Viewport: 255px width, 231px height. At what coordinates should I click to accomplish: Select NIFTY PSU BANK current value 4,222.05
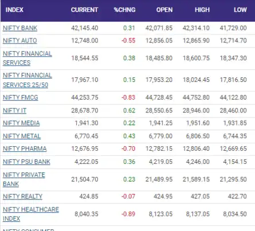87,162
